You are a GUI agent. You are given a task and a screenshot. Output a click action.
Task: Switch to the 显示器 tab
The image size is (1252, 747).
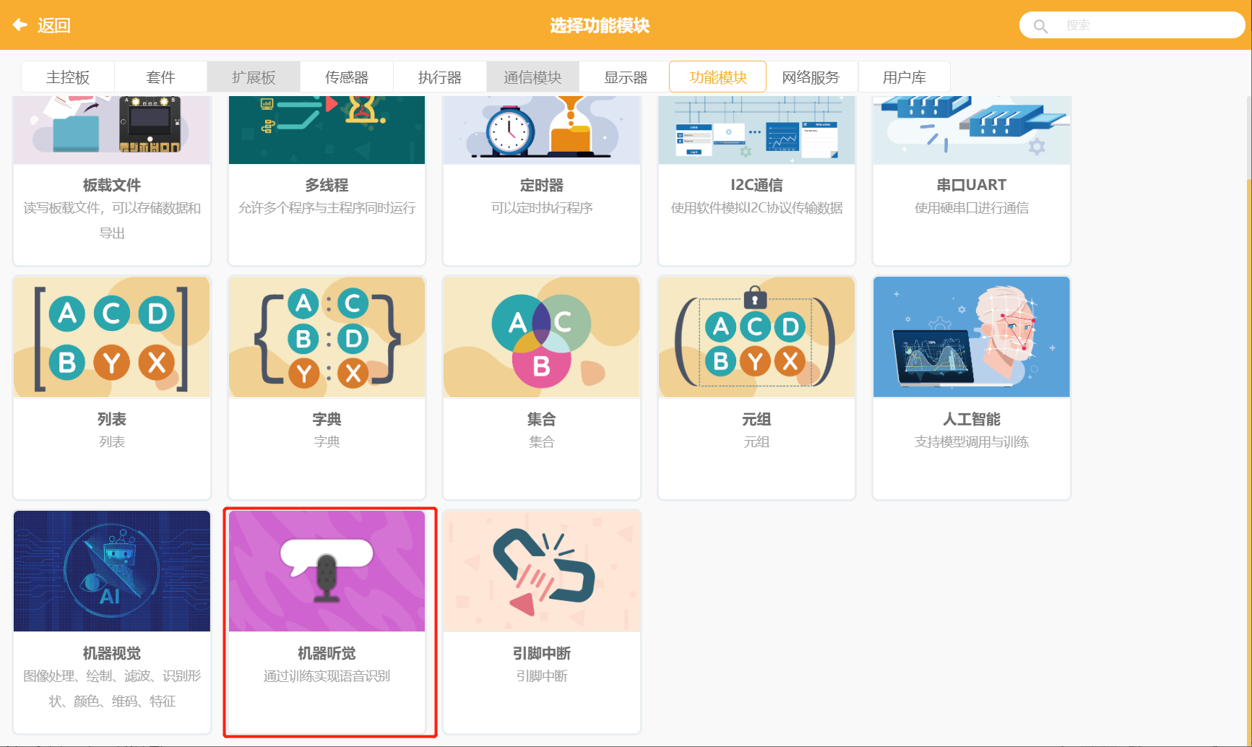626,77
